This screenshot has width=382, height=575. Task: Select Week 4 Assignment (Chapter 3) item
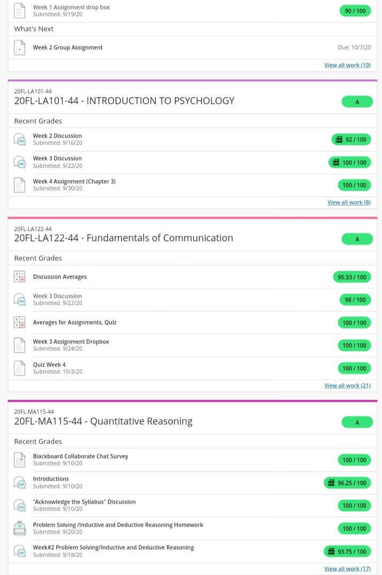(74, 182)
